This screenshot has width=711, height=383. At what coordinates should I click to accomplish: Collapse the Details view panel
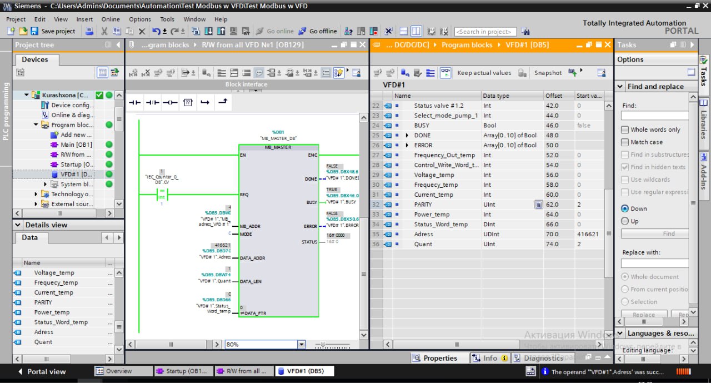pyautogui.click(x=18, y=225)
